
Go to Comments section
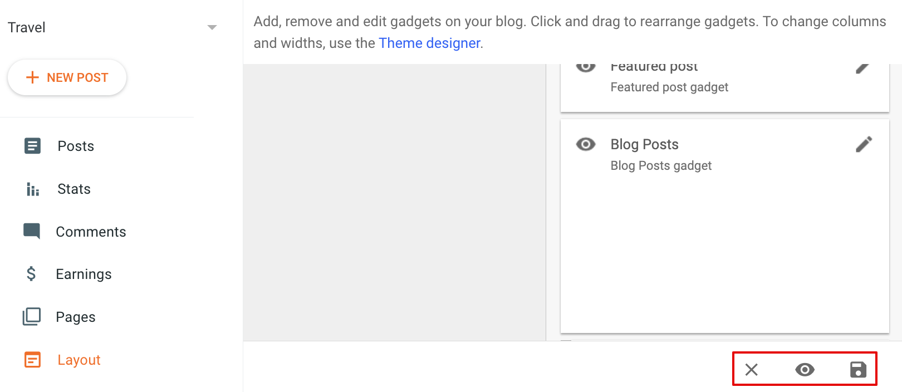[x=91, y=232]
